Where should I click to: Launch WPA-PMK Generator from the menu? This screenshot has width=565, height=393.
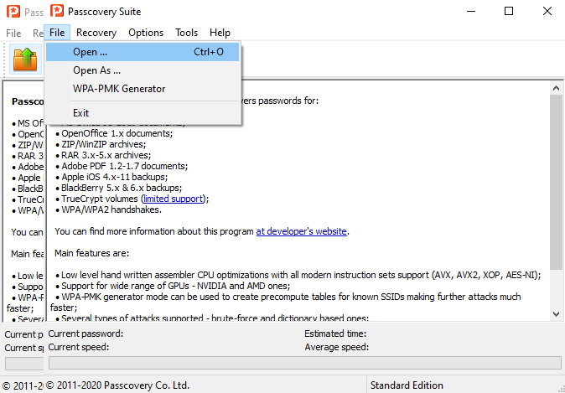[x=119, y=89]
